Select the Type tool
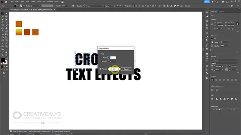 (3, 23)
